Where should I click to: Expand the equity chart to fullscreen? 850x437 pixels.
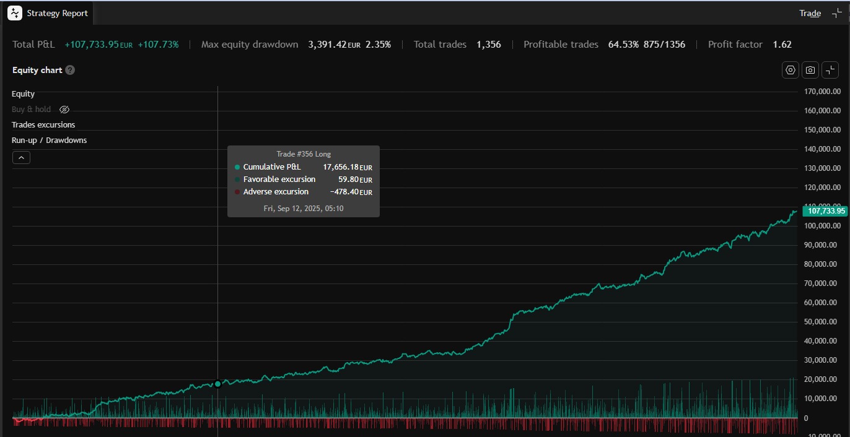point(830,70)
